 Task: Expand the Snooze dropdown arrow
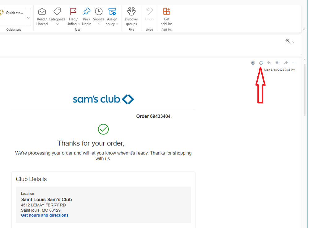pyautogui.click(x=99, y=24)
